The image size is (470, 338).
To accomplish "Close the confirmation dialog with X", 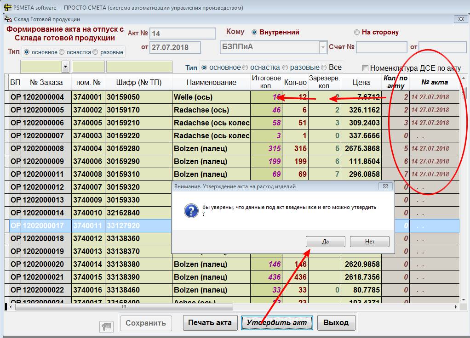I will (385, 186).
